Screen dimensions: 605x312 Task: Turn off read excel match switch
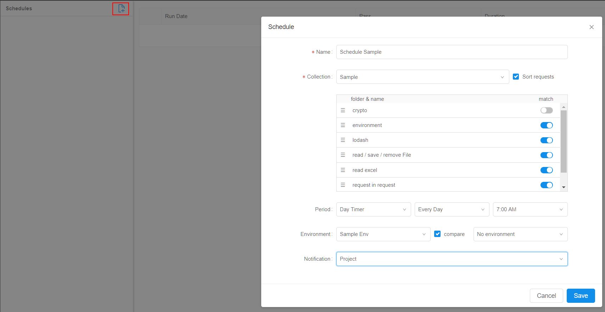pos(547,170)
